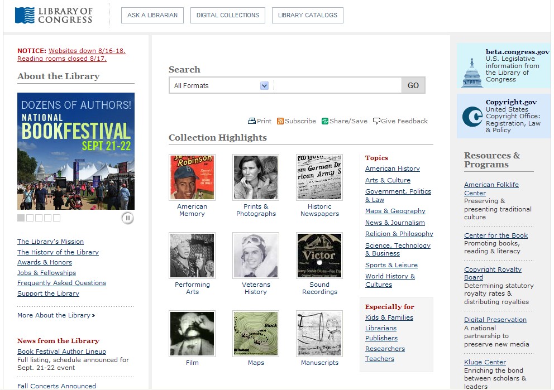The width and height of the screenshot is (554, 390).
Task: Click the Subscribe text link
Action: pos(300,121)
